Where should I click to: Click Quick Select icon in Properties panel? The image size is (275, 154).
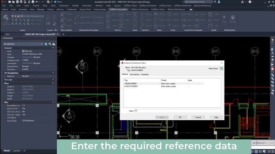tap(54, 44)
